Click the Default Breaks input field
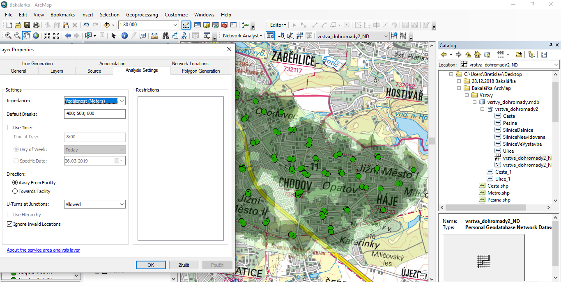This screenshot has height=282, width=561. click(95, 114)
